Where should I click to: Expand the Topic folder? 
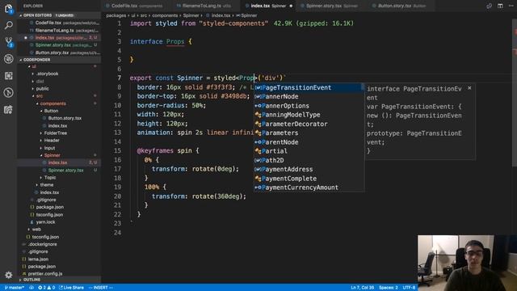click(59, 178)
